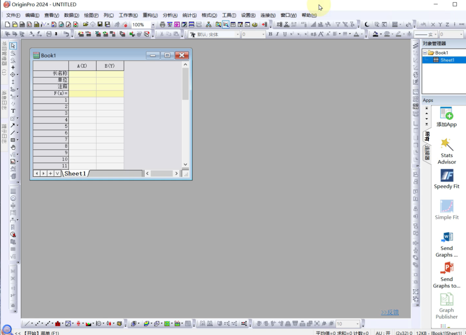The image size is (466, 335).
Task: Open the 帮助(H) menu
Action: coord(309,15)
